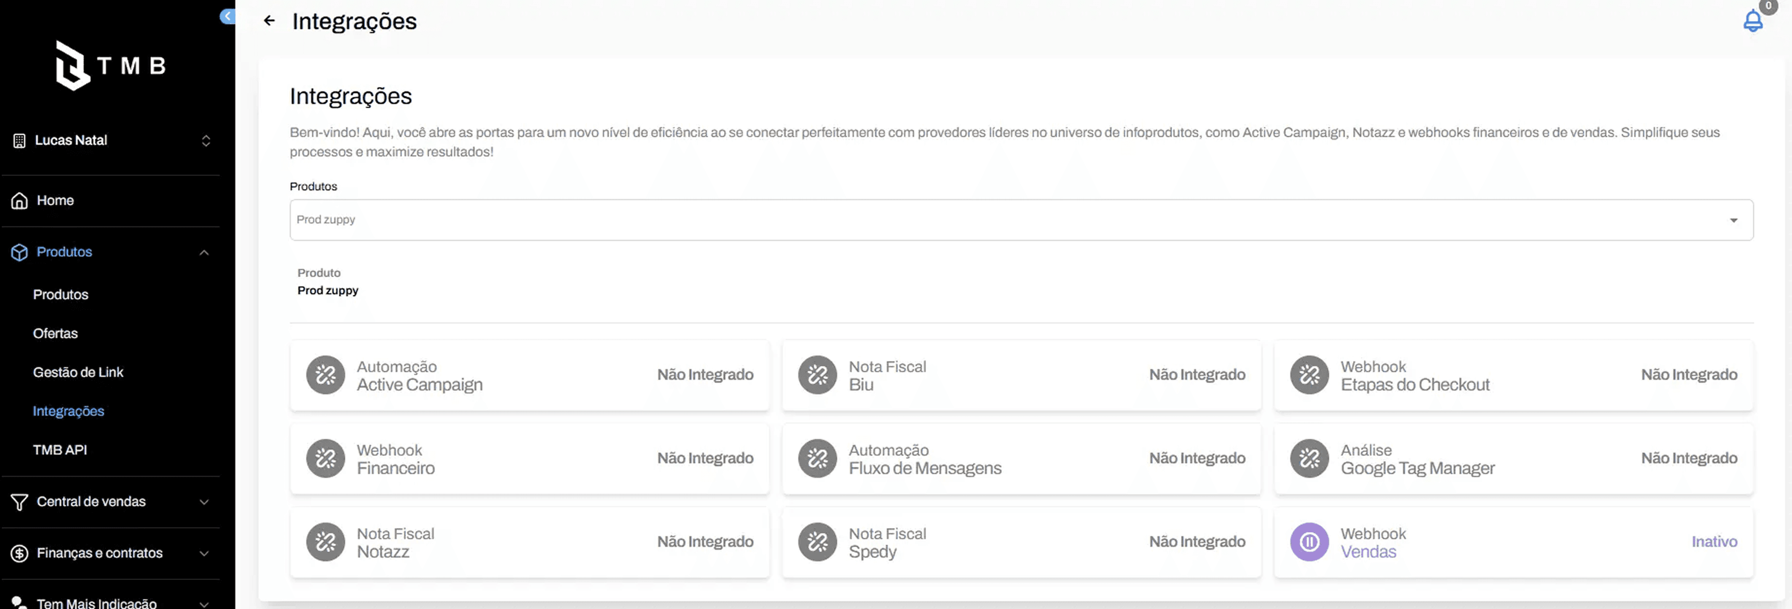Screen dimensions: 1792x609
Task: Click the Google Tag Manager integration icon
Action: 1309,458
